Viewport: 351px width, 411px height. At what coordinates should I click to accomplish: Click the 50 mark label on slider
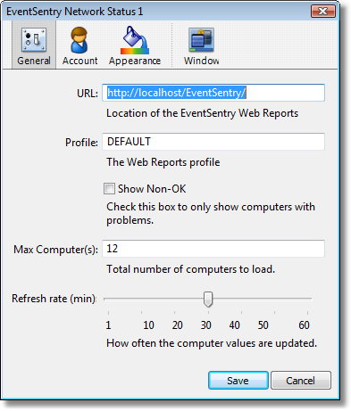click(263, 325)
